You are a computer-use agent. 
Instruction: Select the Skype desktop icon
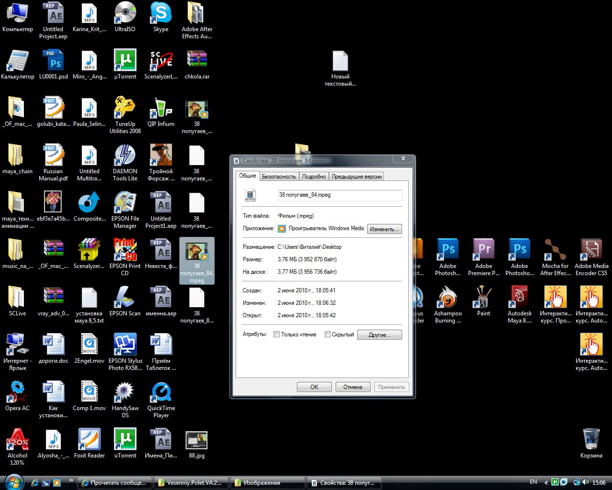[x=161, y=17]
